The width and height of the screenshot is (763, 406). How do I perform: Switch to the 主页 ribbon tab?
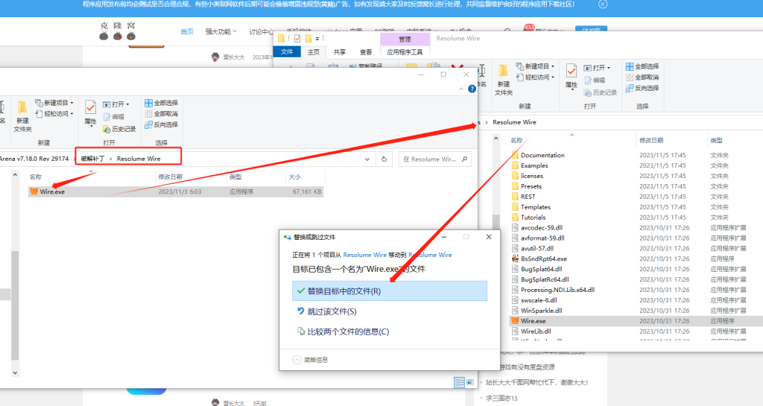point(314,52)
